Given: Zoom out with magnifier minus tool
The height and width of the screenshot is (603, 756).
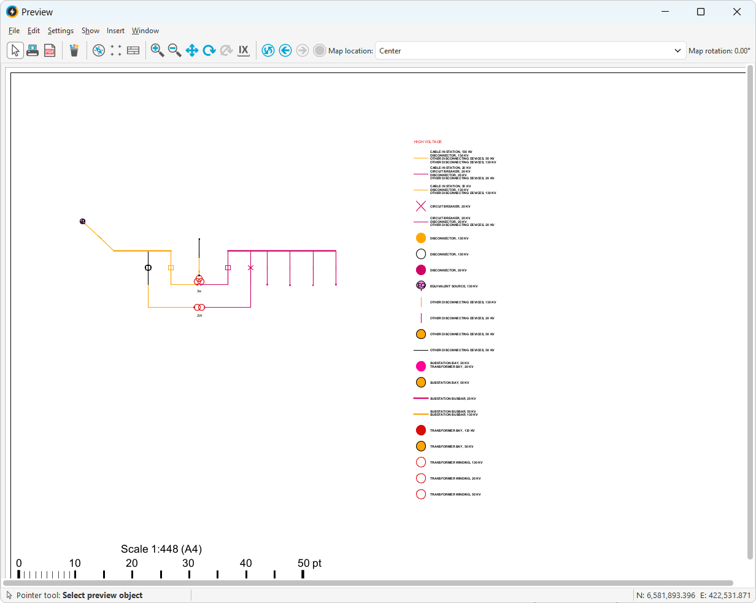Looking at the screenshot, I should point(175,50).
